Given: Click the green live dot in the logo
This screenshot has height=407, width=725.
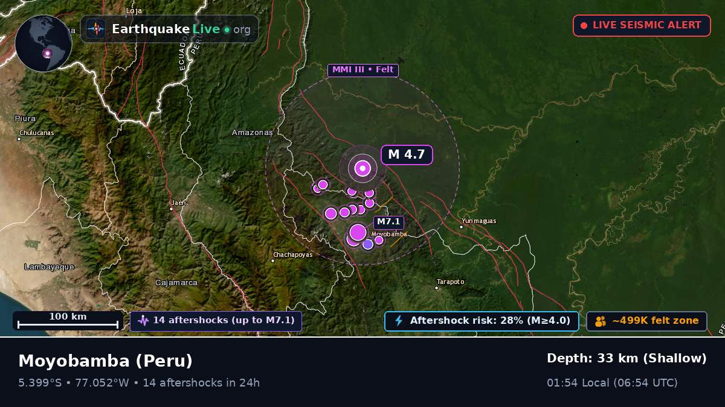Looking at the screenshot, I should click(x=227, y=30).
